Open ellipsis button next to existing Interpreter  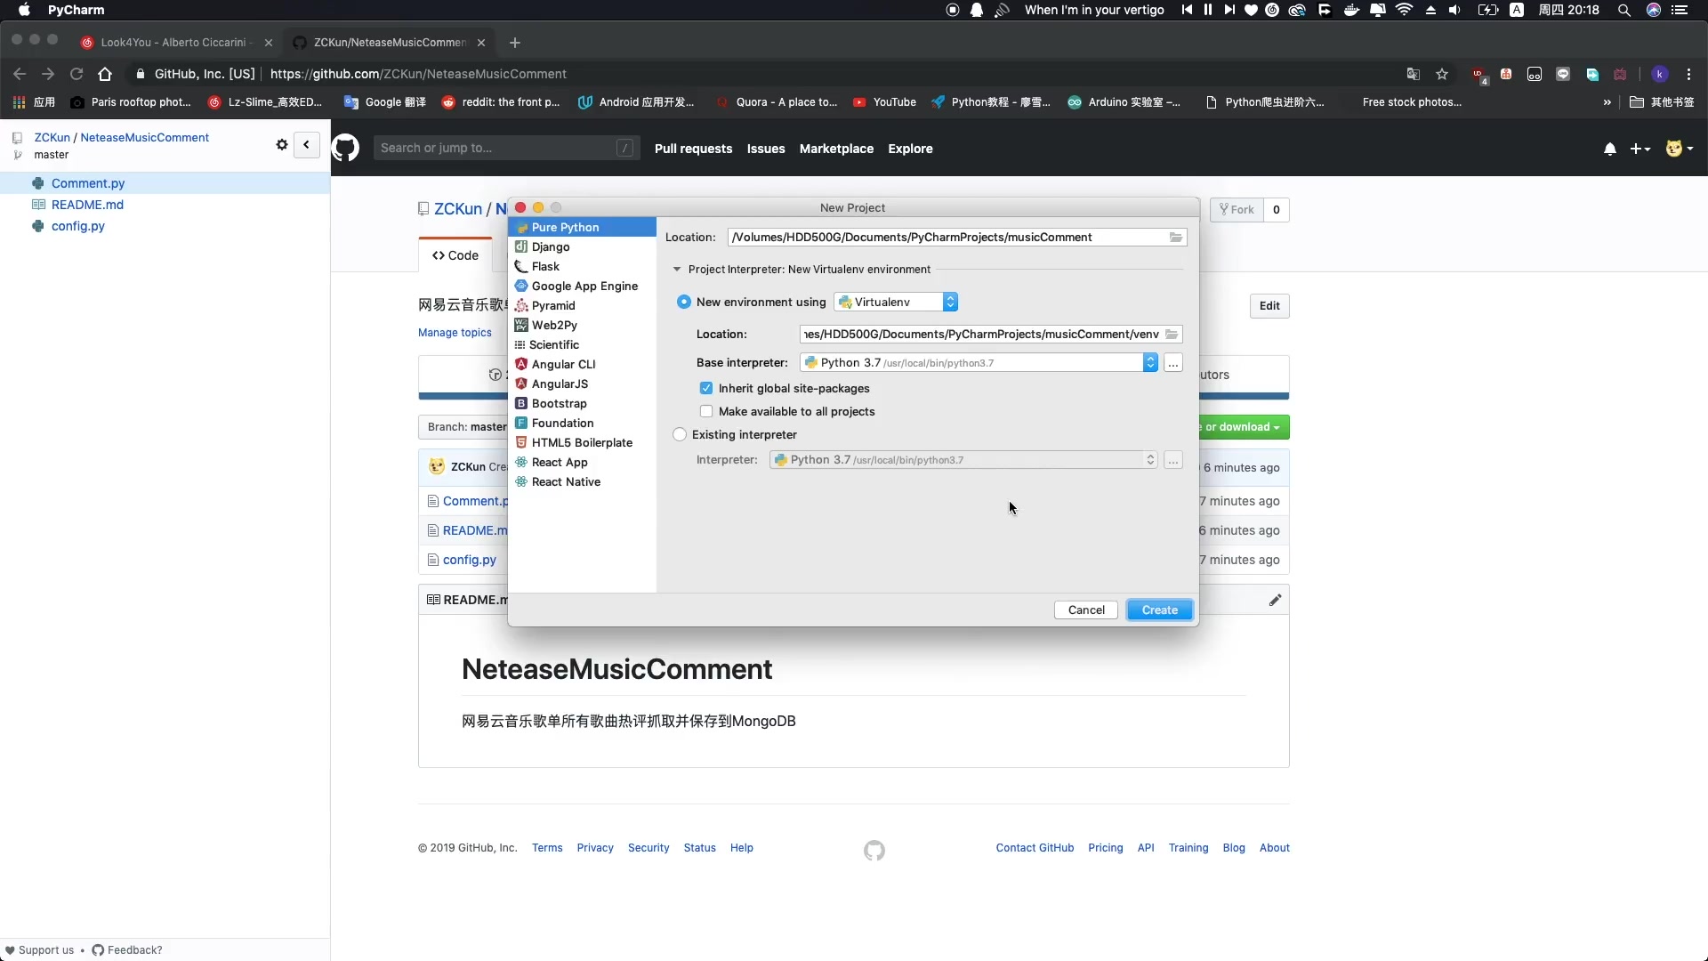tap(1173, 460)
